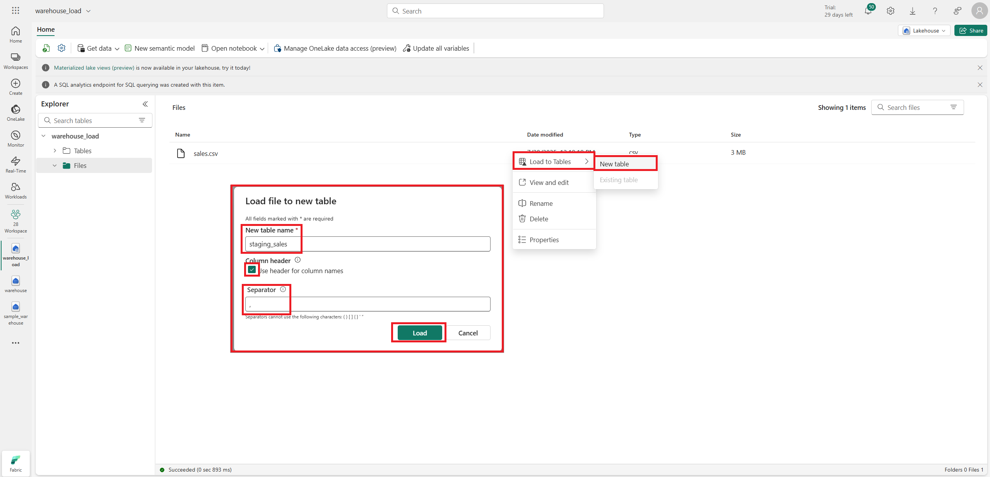Uncheck Use header for column names
The image size is (990, 477).
click(x=252, y=270)
